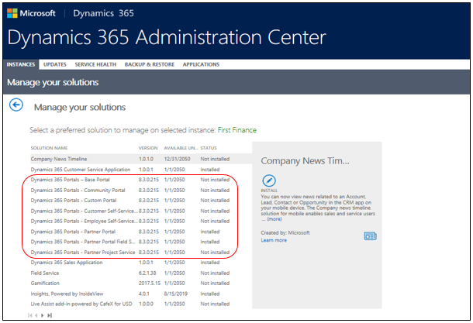This screenshot has height=323, width=473.
Task: Click the back arrow icon
Action: point(16,105)
